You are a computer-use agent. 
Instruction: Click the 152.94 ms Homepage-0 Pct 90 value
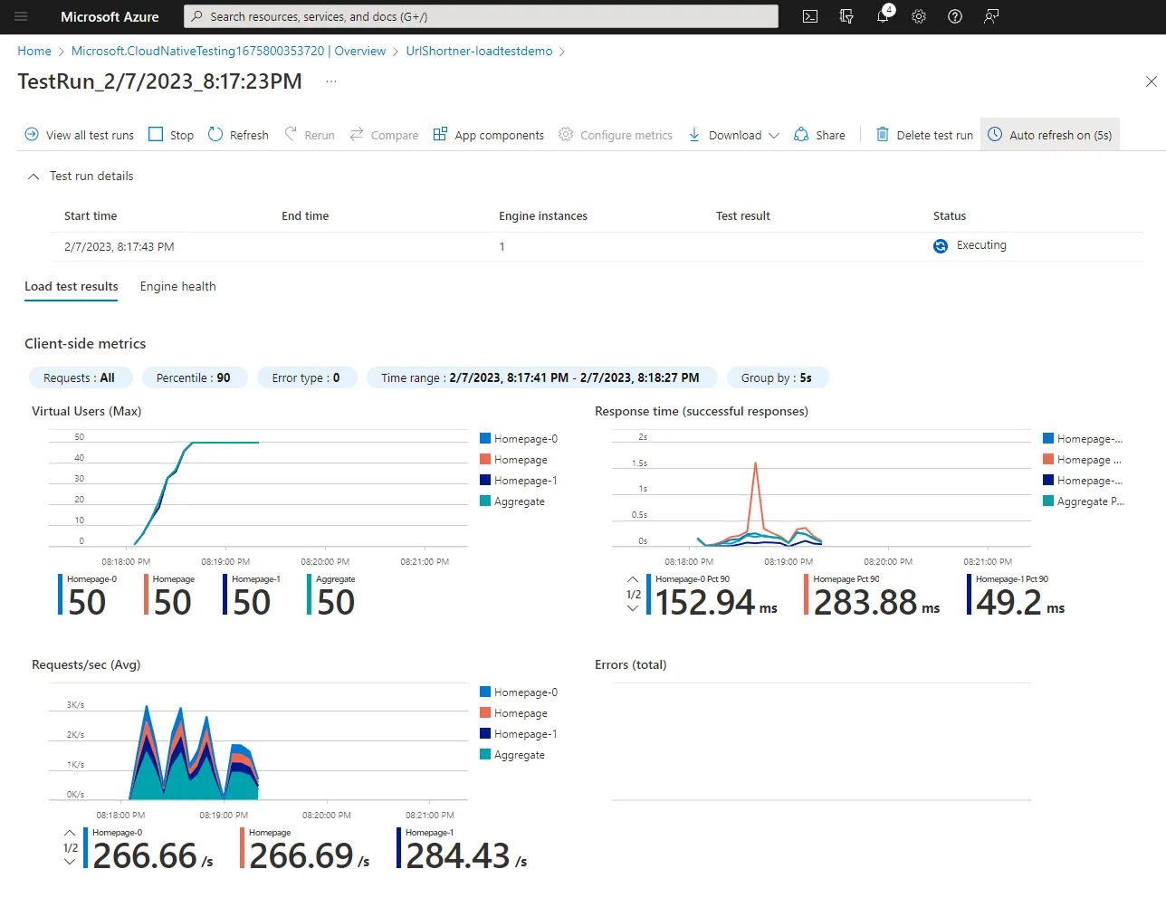pos(716,602)
